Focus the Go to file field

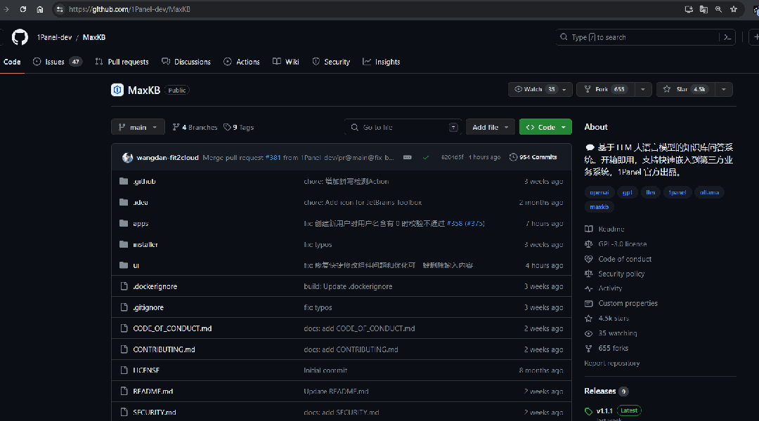pyautogui.click(x=403, y=127)
